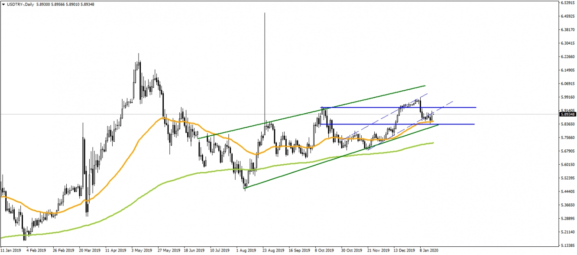The width and height of the screenshot is (577, 255).
Task: Click the 5.28895 price axis label
Action: [x=567, y=219]
